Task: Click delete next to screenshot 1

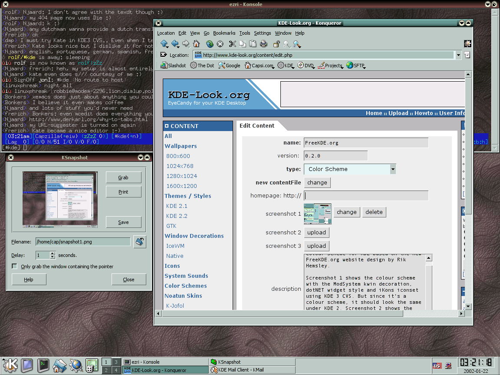Action: pyautogui.click(x=374, y=212)
